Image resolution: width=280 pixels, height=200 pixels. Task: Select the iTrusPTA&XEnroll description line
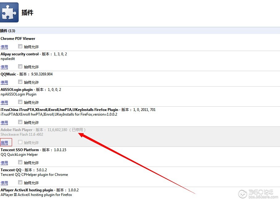click(x=59, y=114)
